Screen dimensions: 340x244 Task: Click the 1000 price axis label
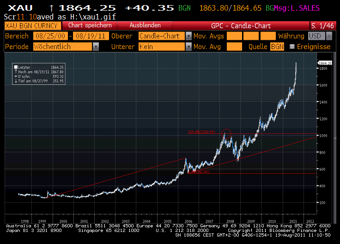click(323, 136)
